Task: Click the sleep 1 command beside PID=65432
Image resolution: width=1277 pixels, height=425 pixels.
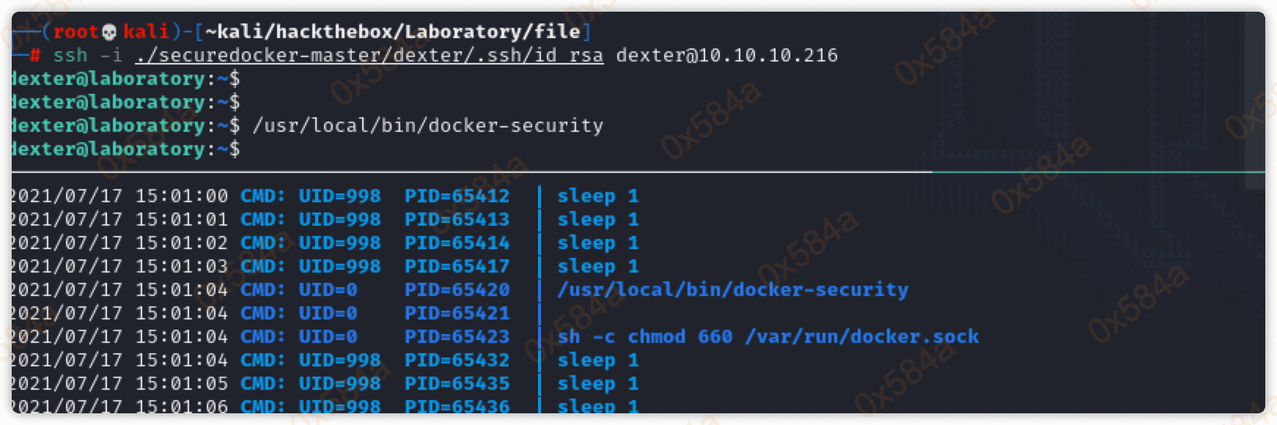Action: (x=597, y=361)
